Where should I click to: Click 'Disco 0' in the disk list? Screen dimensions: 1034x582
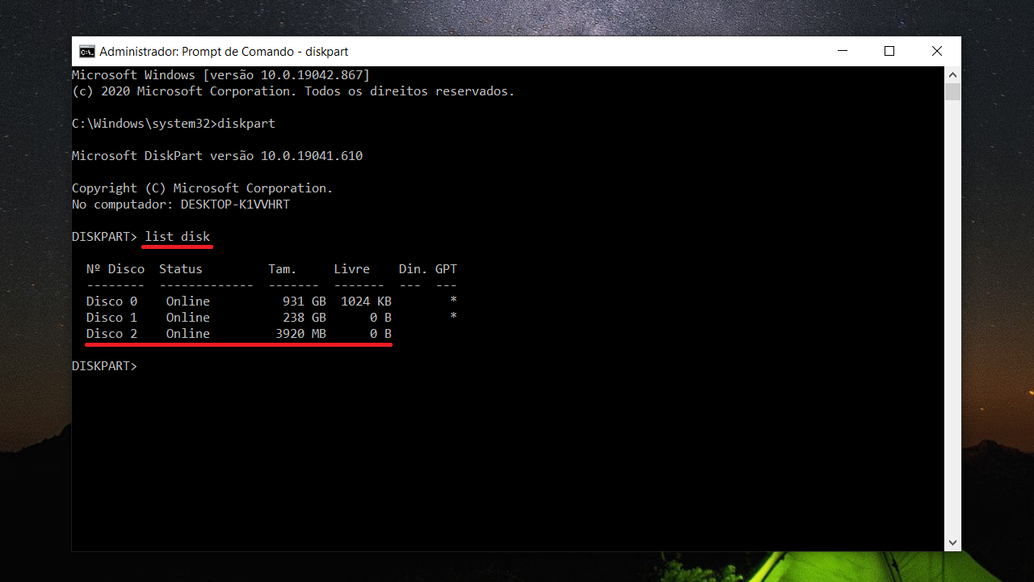click(111, 302)
